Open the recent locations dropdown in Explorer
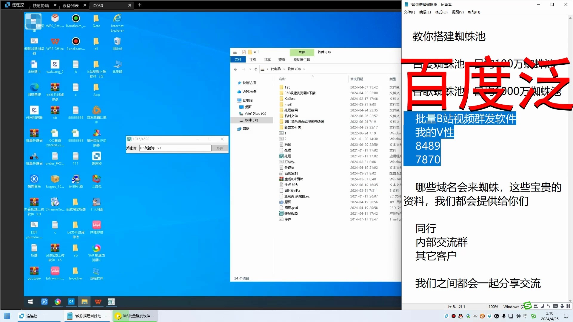The height and width of the screenshot is (322, 573). (x=250, y=69)
